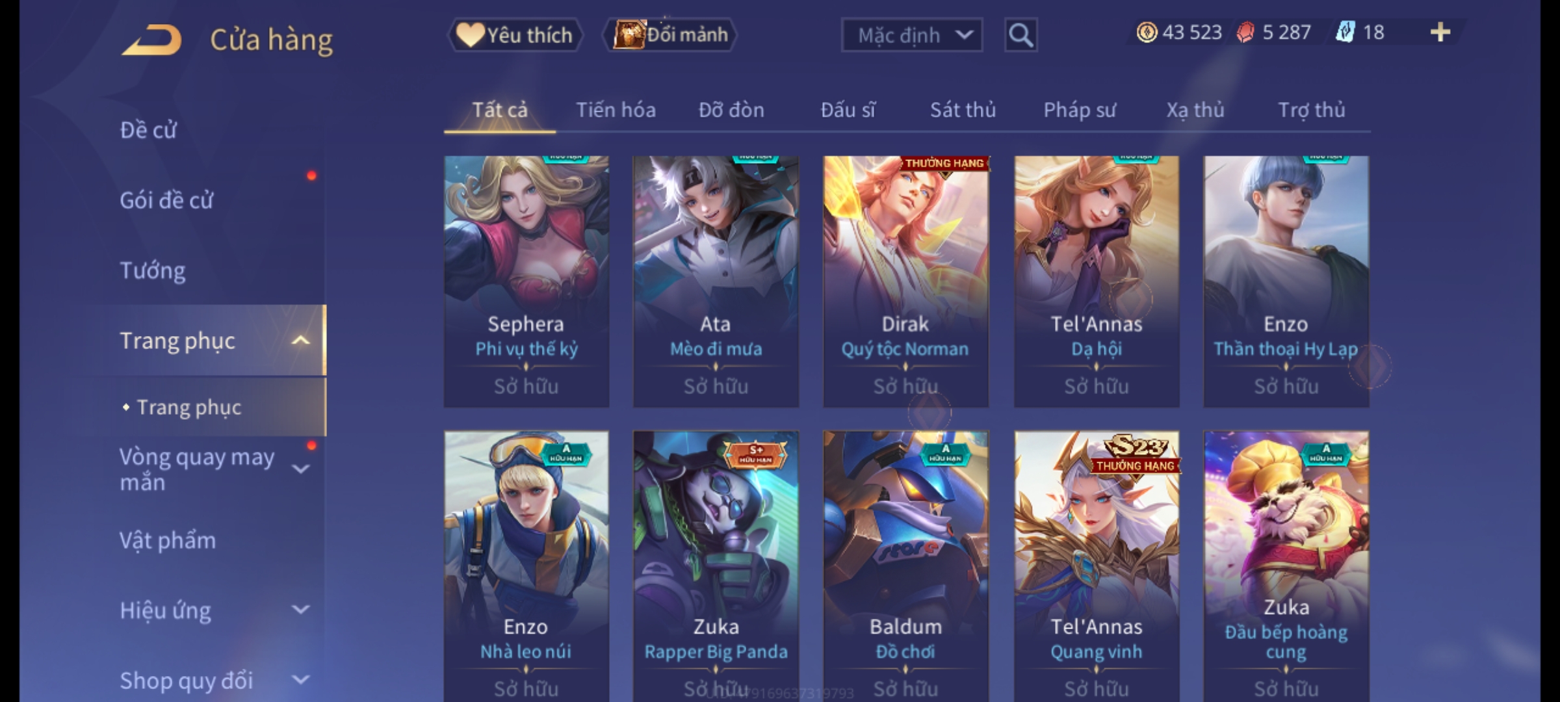Image resolution: width=1560 pixels, height=702 pixels.
Task: Select Dirak Quý tộc Norman skin card
Action: point(905,281)
